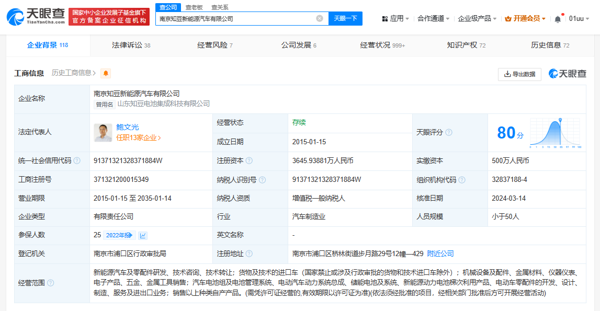Click the orange alert bell beside 历史工商信息

[106, 74]
